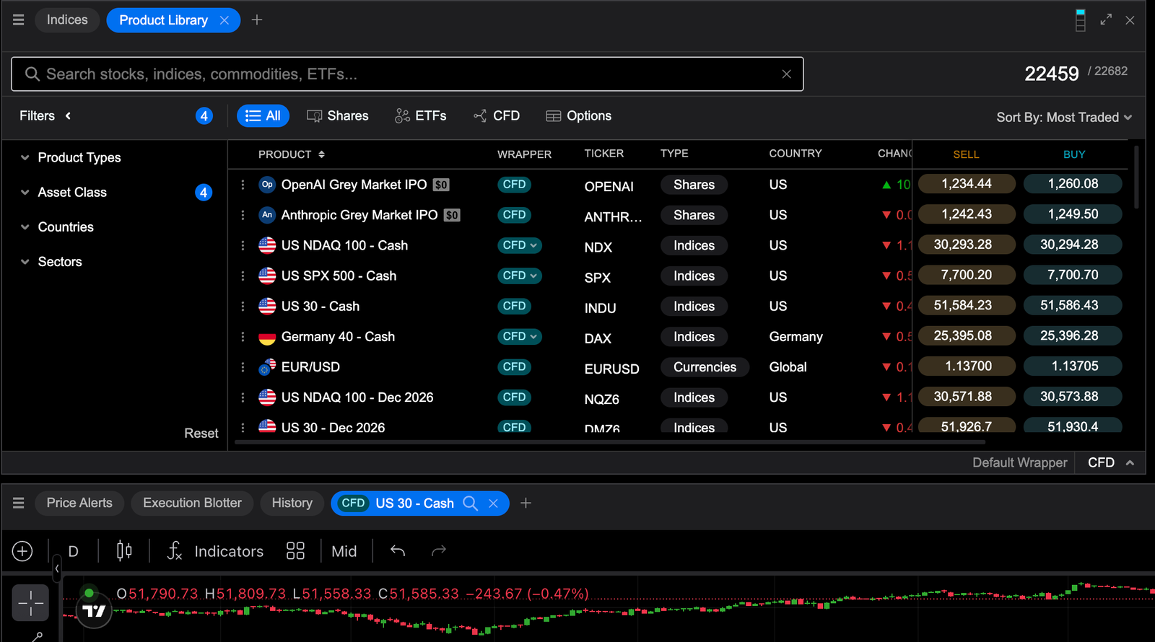
Task: Switch to the Indices tab
Action: pyautogui.click(x=67, y=19)
